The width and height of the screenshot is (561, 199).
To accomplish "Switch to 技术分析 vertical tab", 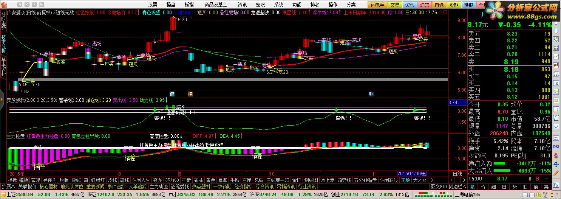I will tap(3, 44).
